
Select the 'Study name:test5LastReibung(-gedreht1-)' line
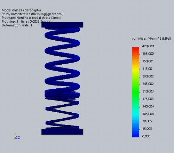33,14
